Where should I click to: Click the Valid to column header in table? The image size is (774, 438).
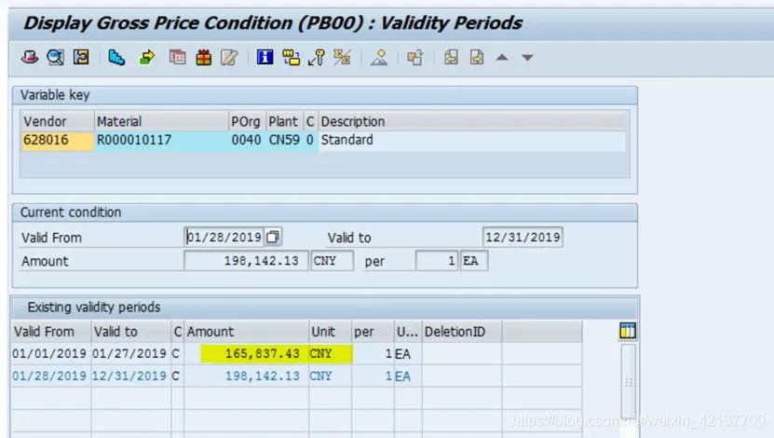pos(130,332)
